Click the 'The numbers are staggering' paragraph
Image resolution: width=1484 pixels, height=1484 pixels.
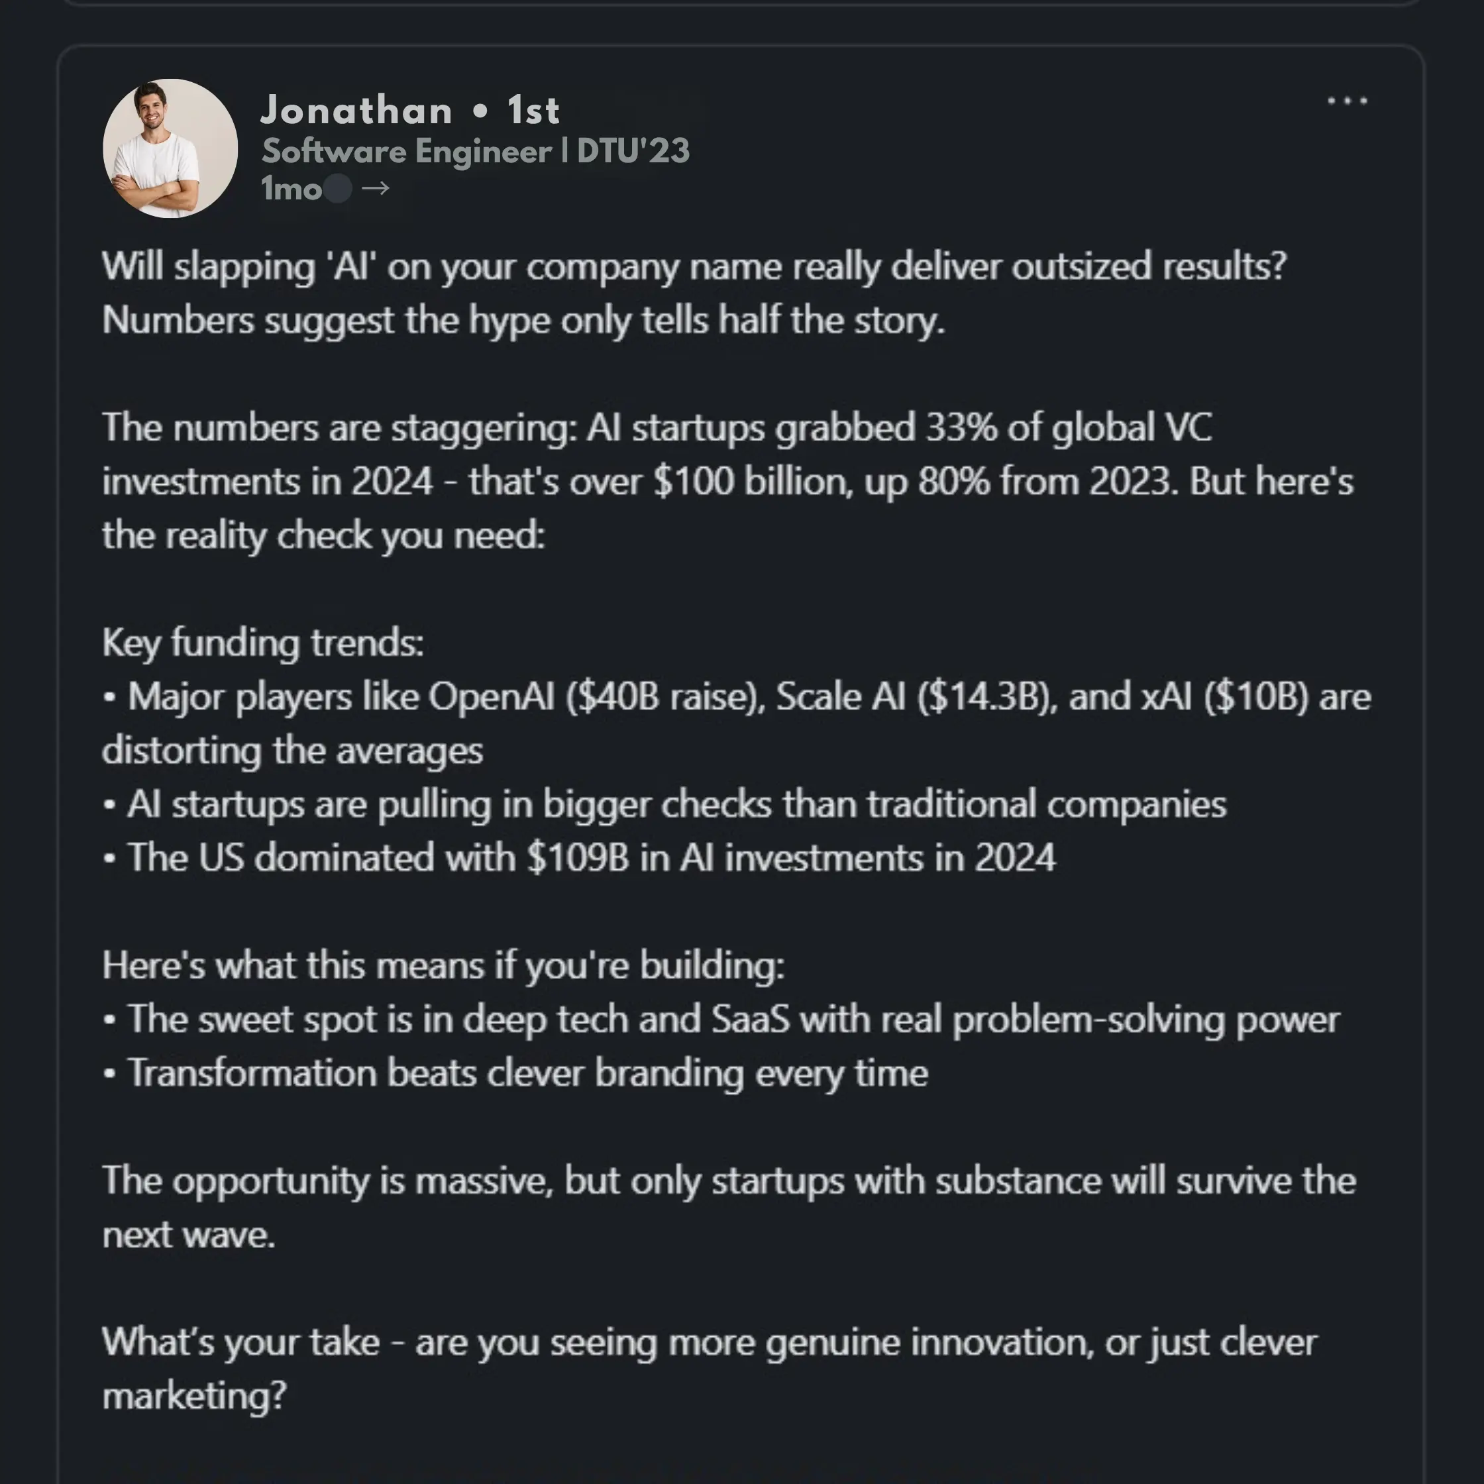pyautogui.click(x=727, y=481)
